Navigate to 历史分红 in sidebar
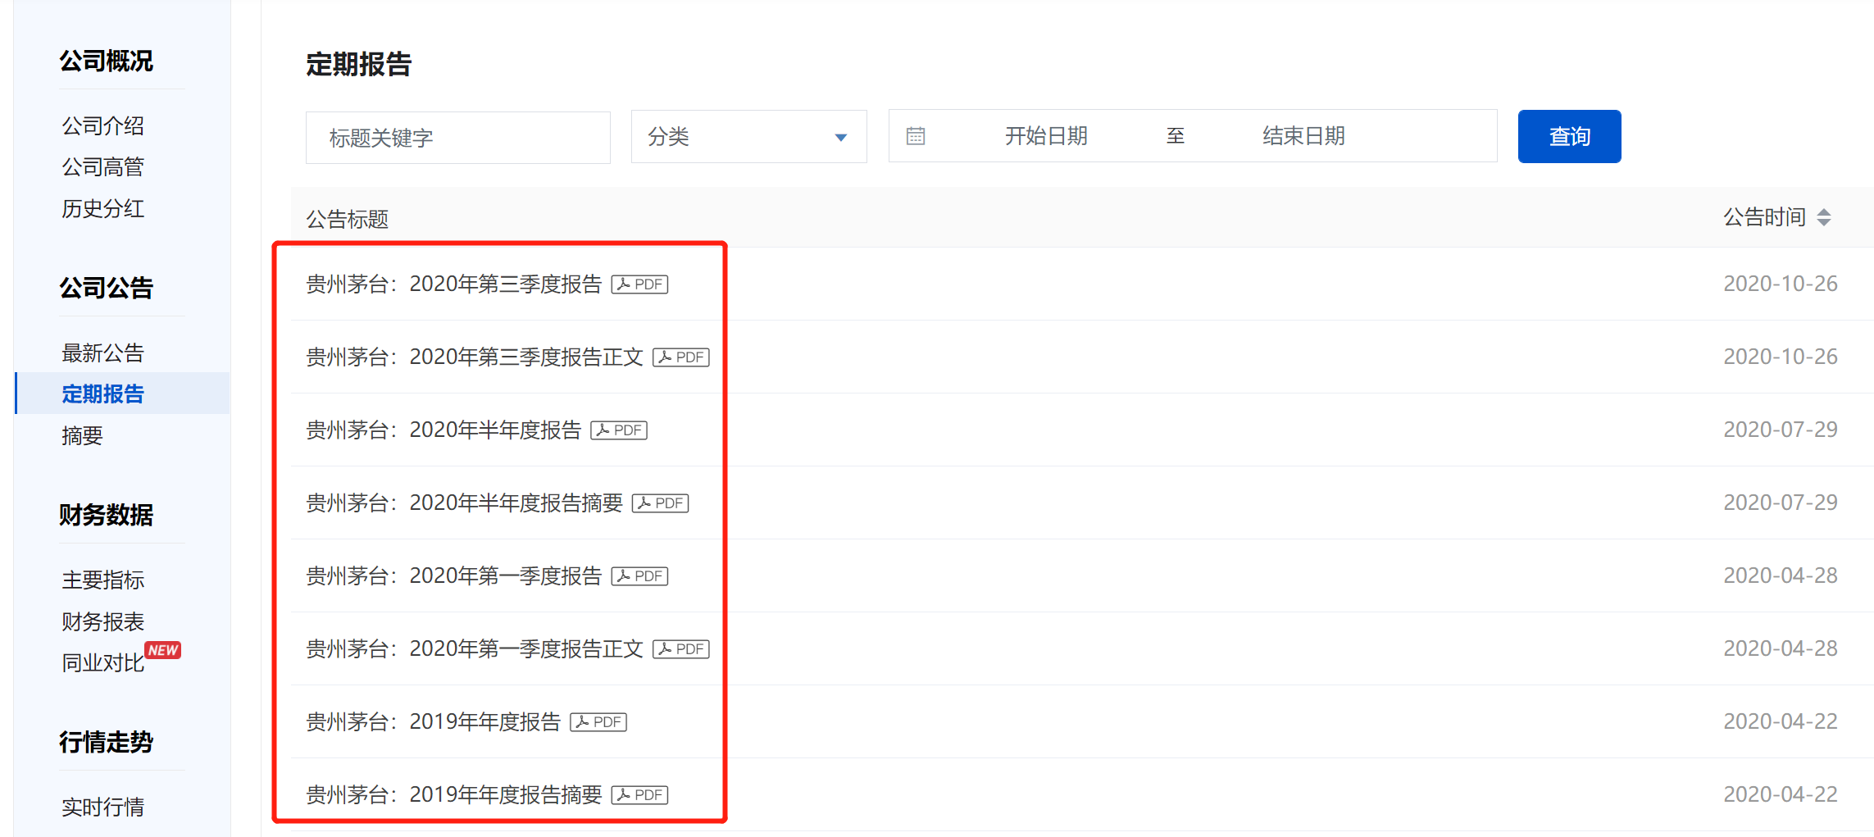The width and height of the screenshot is (1874, 837). coord(103,209)
